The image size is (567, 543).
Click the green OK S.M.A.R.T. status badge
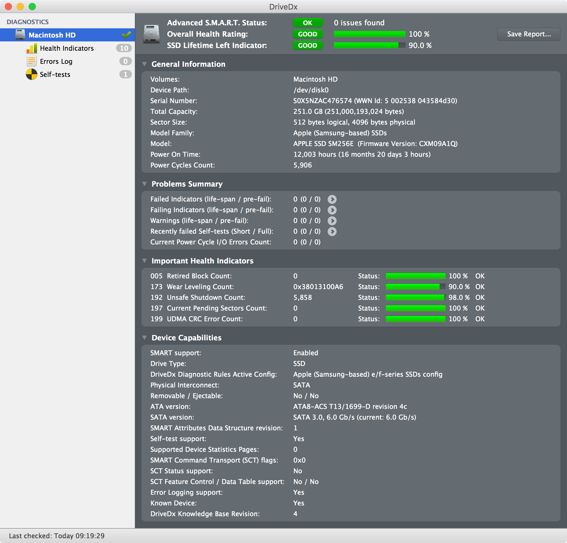click(307, 23)
